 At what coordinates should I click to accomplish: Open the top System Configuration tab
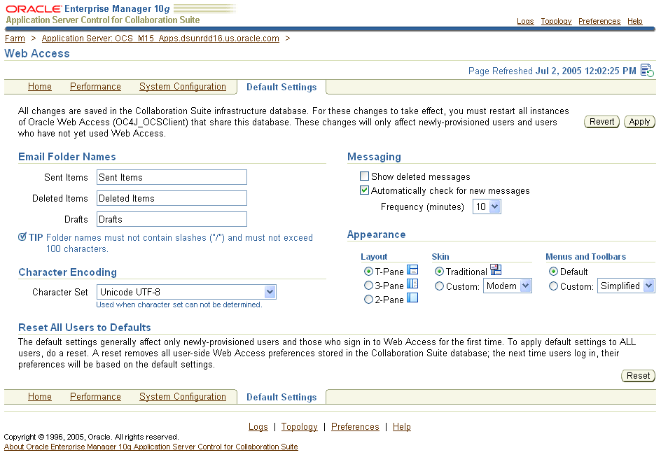(x=182, y=87)
